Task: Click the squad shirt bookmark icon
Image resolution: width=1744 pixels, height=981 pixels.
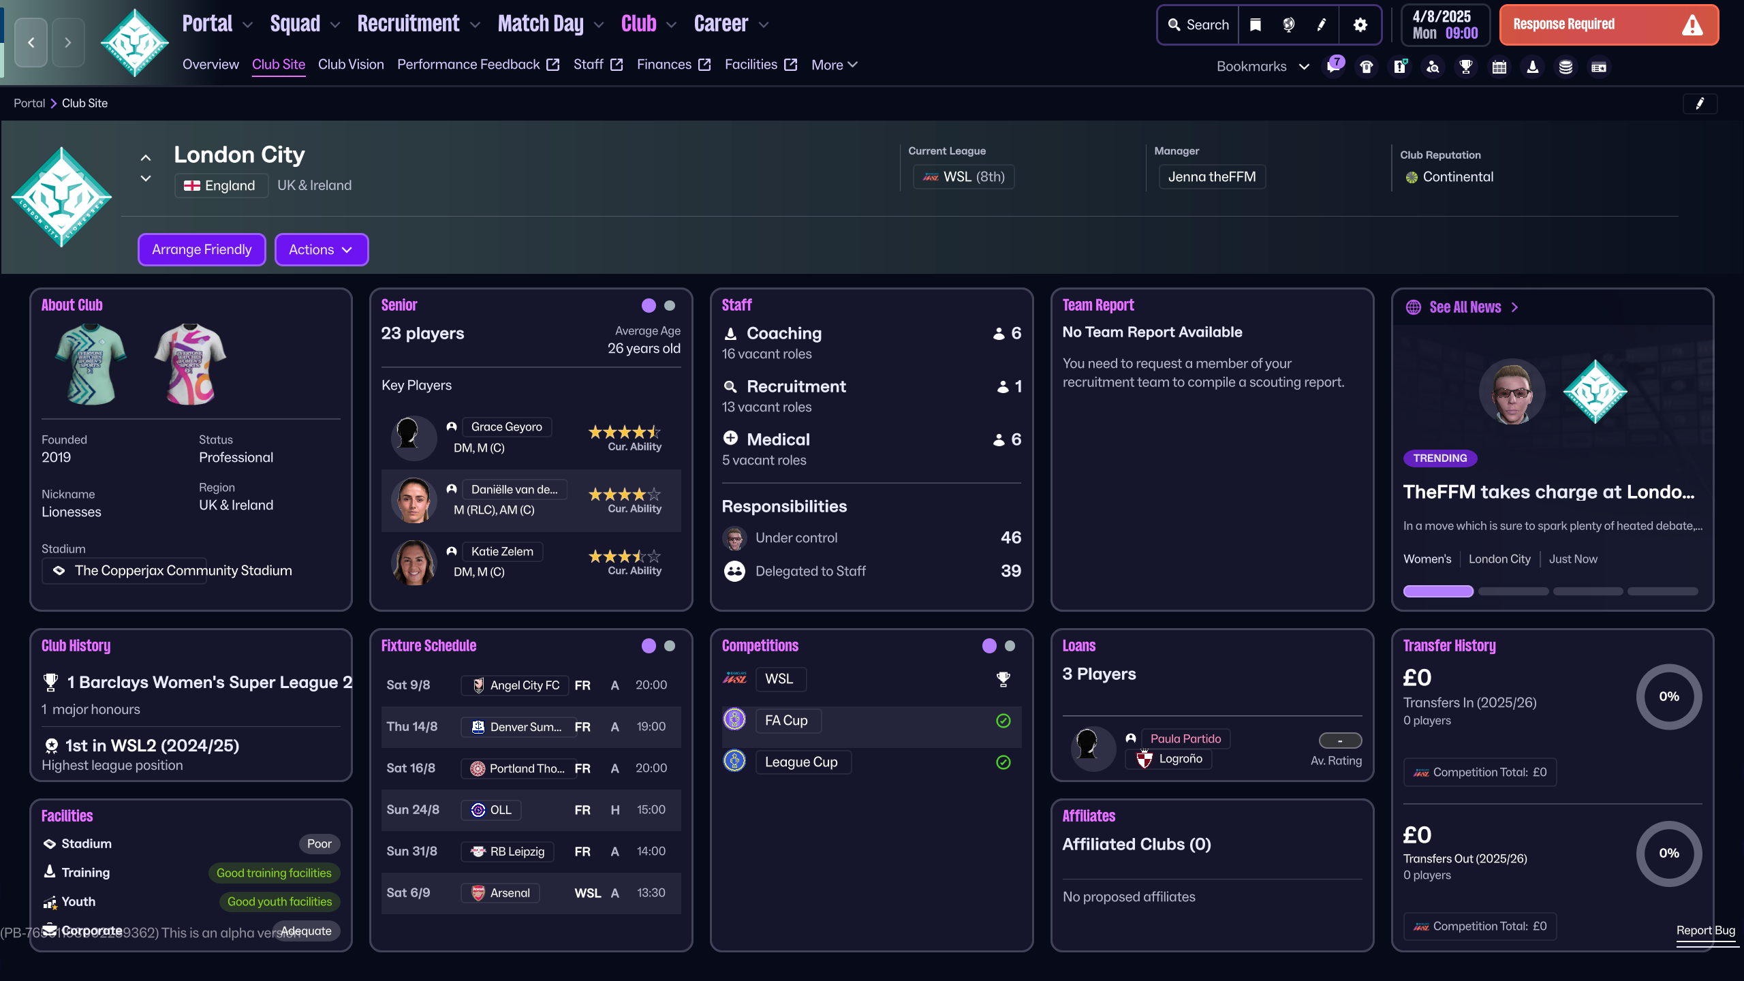Action: pos(1367,67)
